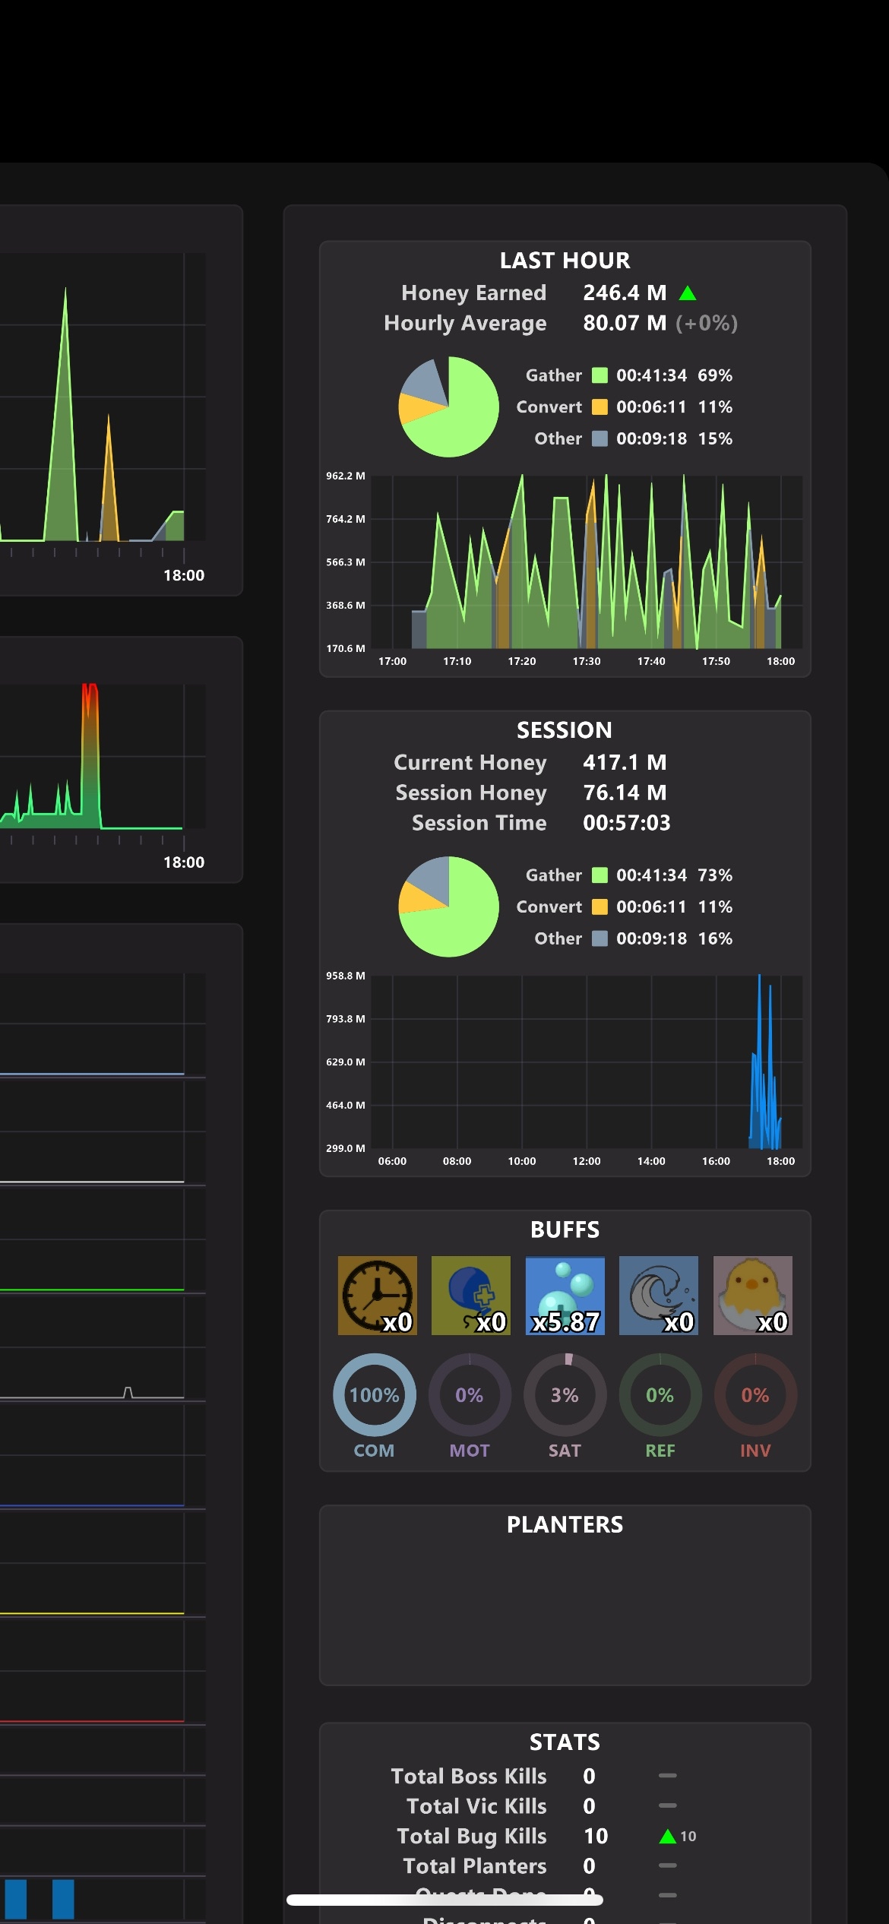Select the gray Other swatch in Last Hour
This screenshot has height=1924, width=889.
click(x=600, y=438)
